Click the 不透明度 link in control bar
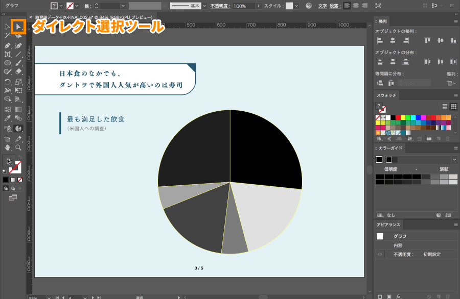The image size is (460, 299). 221,6
